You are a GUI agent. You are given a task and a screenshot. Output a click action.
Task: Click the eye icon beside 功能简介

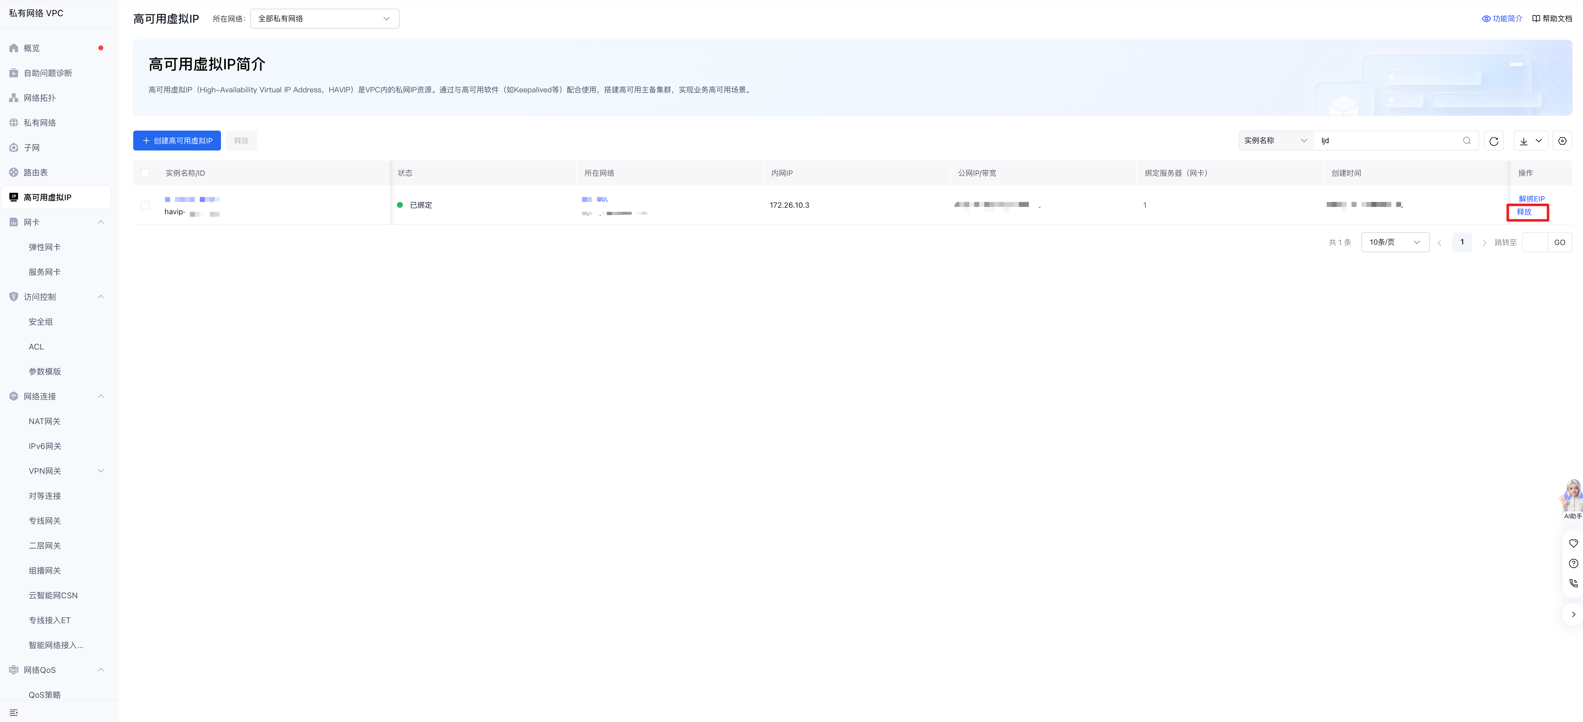pos(1486,18)
